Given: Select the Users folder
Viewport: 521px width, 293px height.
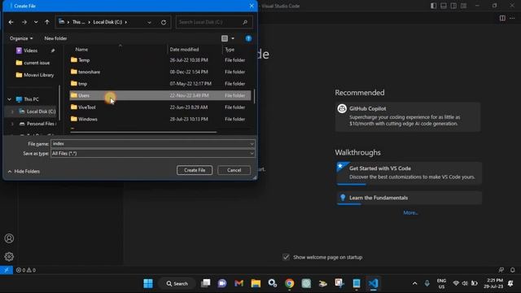Looking at the screenshot, I should tap(160, 95).
